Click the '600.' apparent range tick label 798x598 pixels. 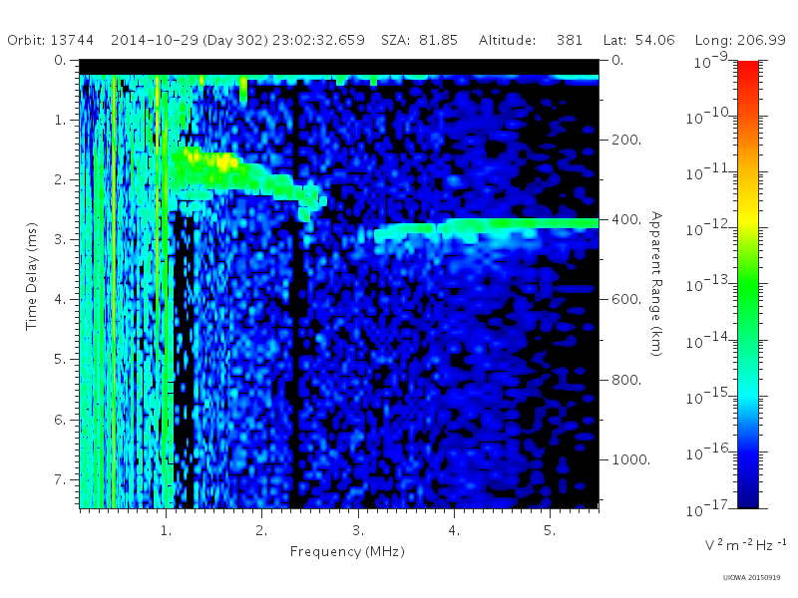(x=626, y=299)
